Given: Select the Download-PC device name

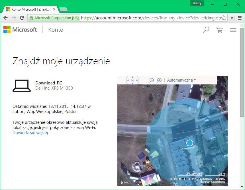Looking at the screenshot, I should point(49,83).
